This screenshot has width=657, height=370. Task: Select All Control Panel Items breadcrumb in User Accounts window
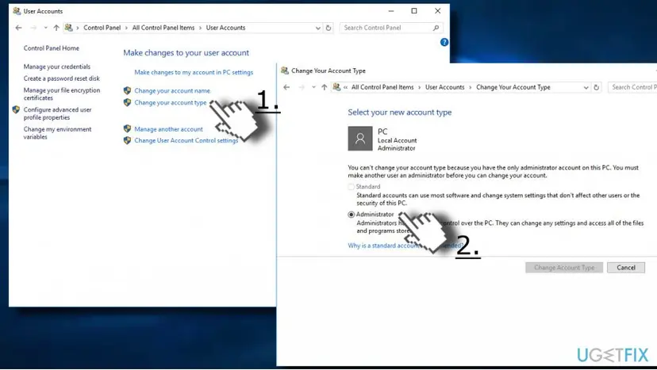click(x=163, y=28)
